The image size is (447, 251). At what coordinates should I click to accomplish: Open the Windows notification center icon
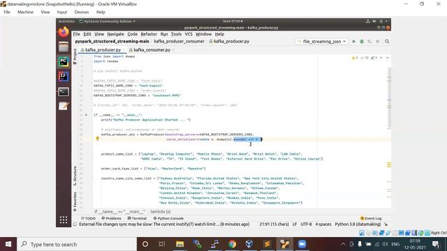pyautogui.click(x=436, y=244)
